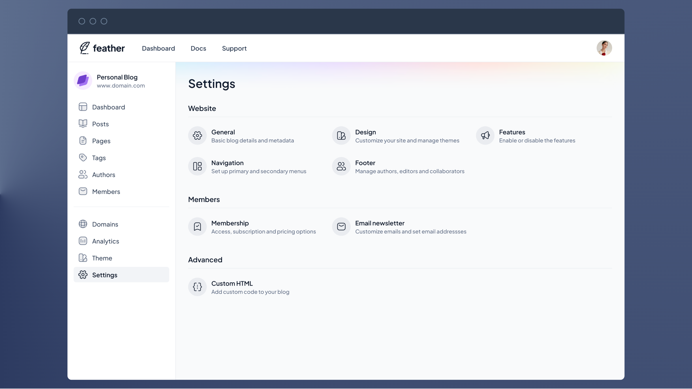Click the Members section heading in main area
Screen dimensions: 692x389
tap(204, 199)
